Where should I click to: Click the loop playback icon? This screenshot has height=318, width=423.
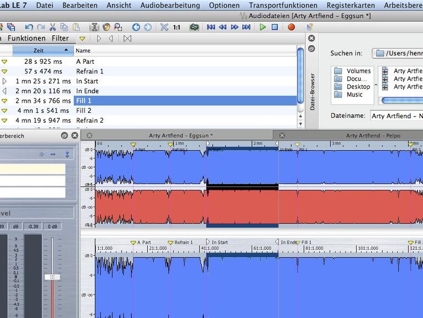pos(194,27)
